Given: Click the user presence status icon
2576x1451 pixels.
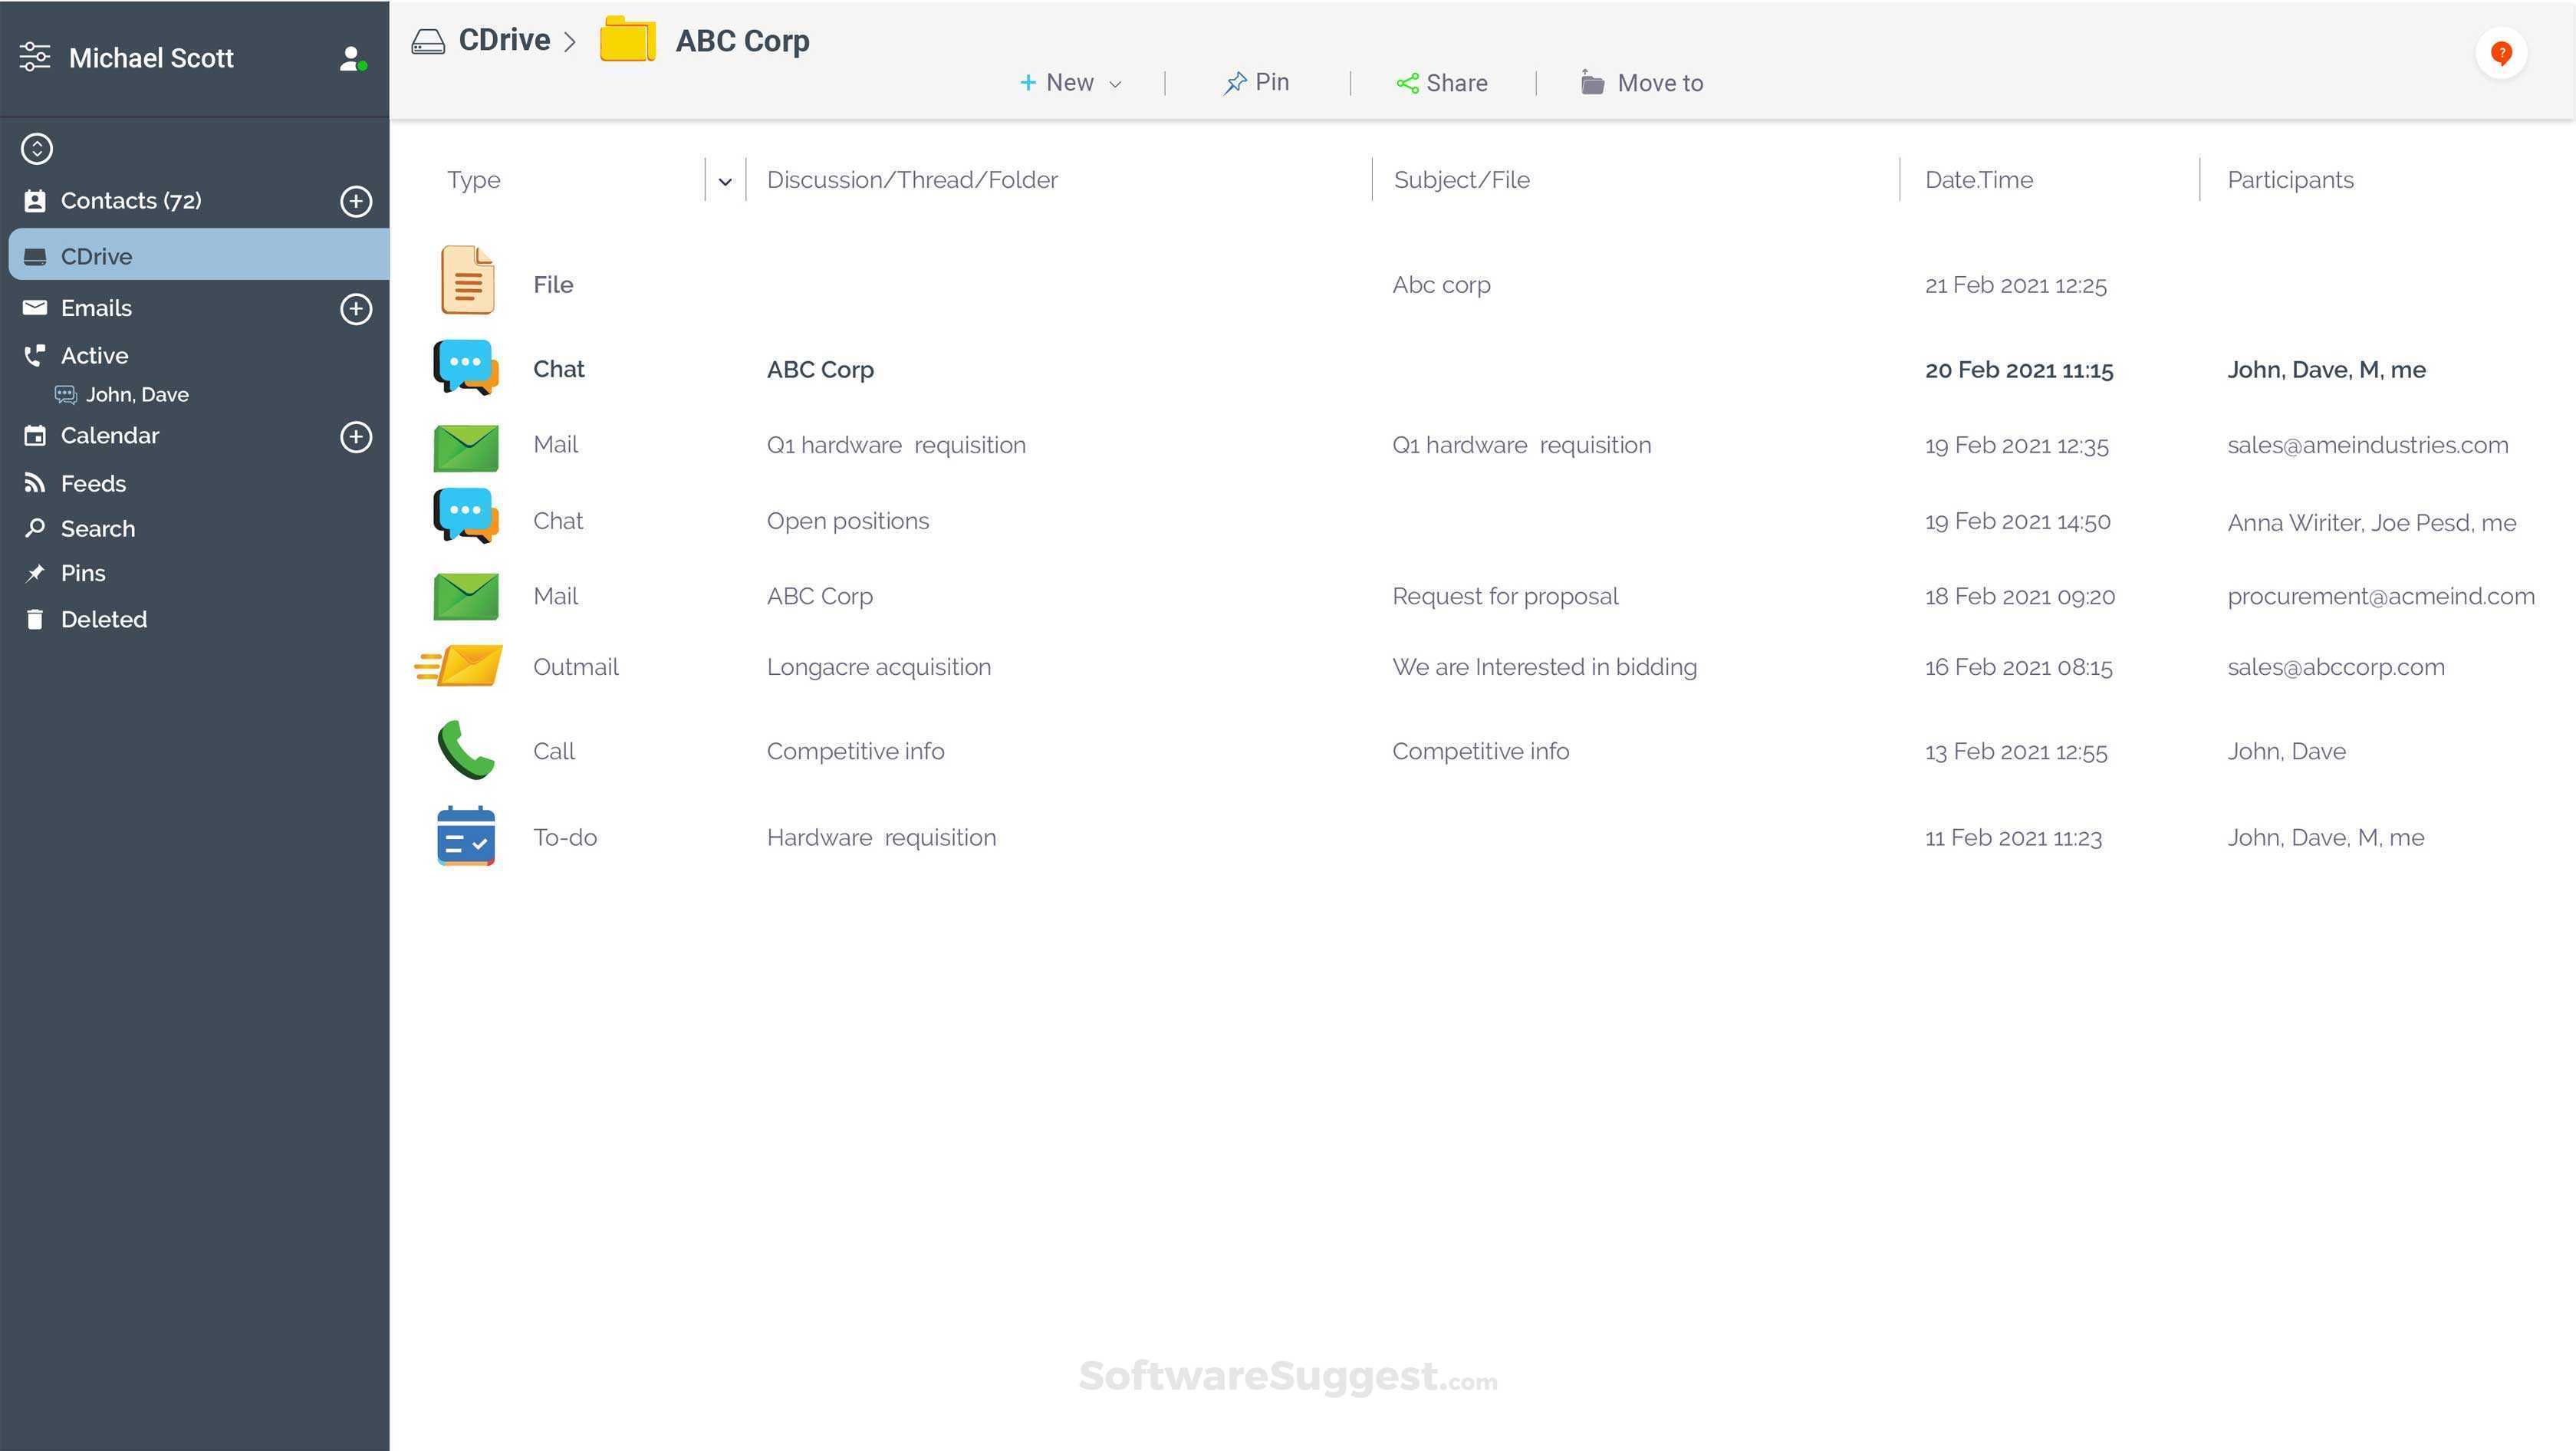Looking at the screenshot, I should (352, 59).
